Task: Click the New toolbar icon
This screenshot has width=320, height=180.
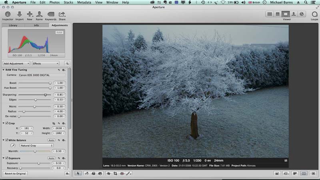Action: click(30, 16)
